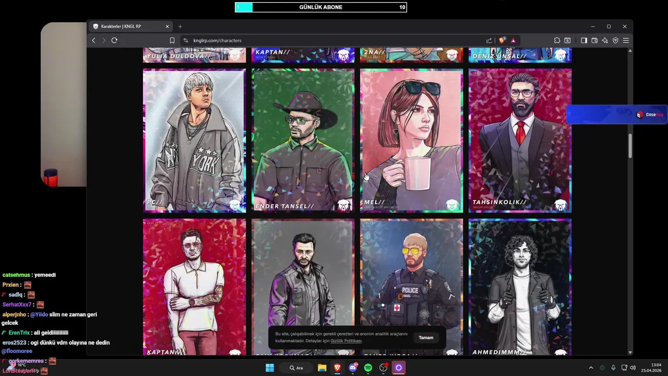
Task: Show hidden system tray icons
Action: pos(591,368)
